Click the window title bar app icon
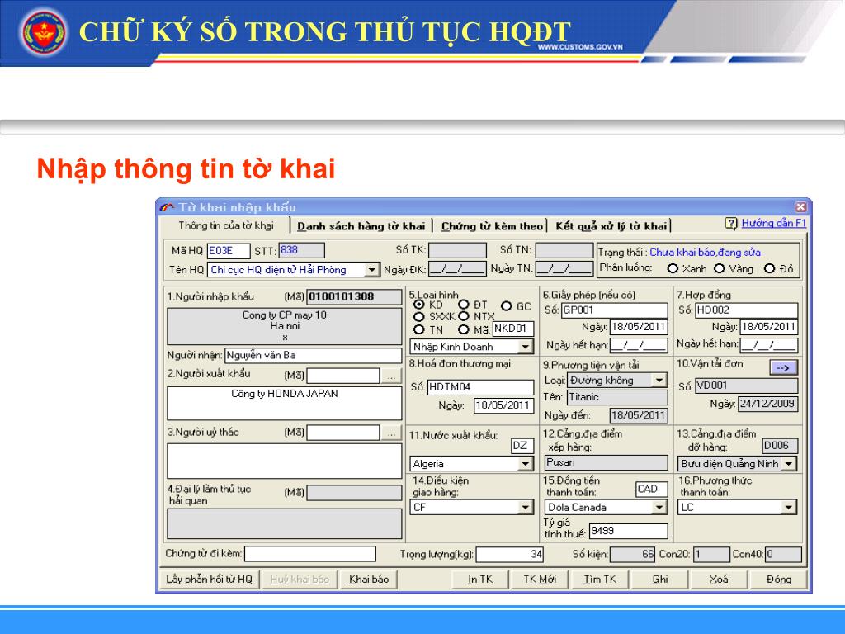This screenshot has width=845, height=634. (x=167, y=207)
